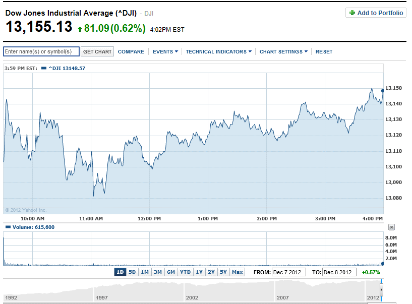Image resolution: width=412 pixels, height=304 pixels.
Task: Click the endpoint dot on the chart line
Action: pyautogui.click(x=383, y=90)
